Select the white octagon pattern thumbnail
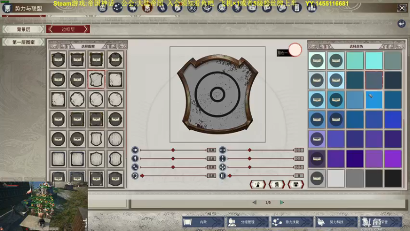This screenshot has height=231, width=410. tap(77, 99)
